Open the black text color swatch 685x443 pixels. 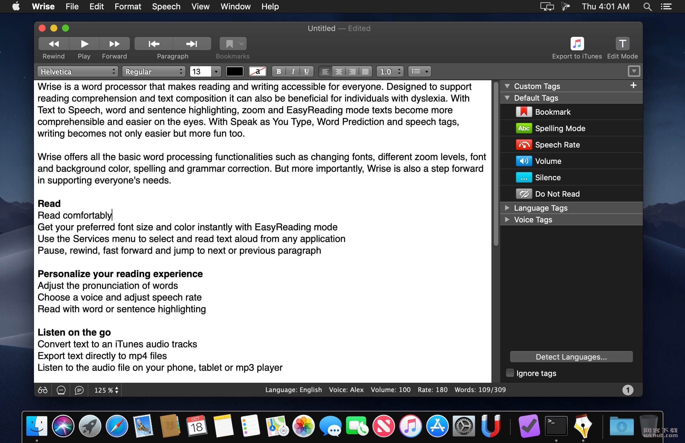[x=235, y=71]
